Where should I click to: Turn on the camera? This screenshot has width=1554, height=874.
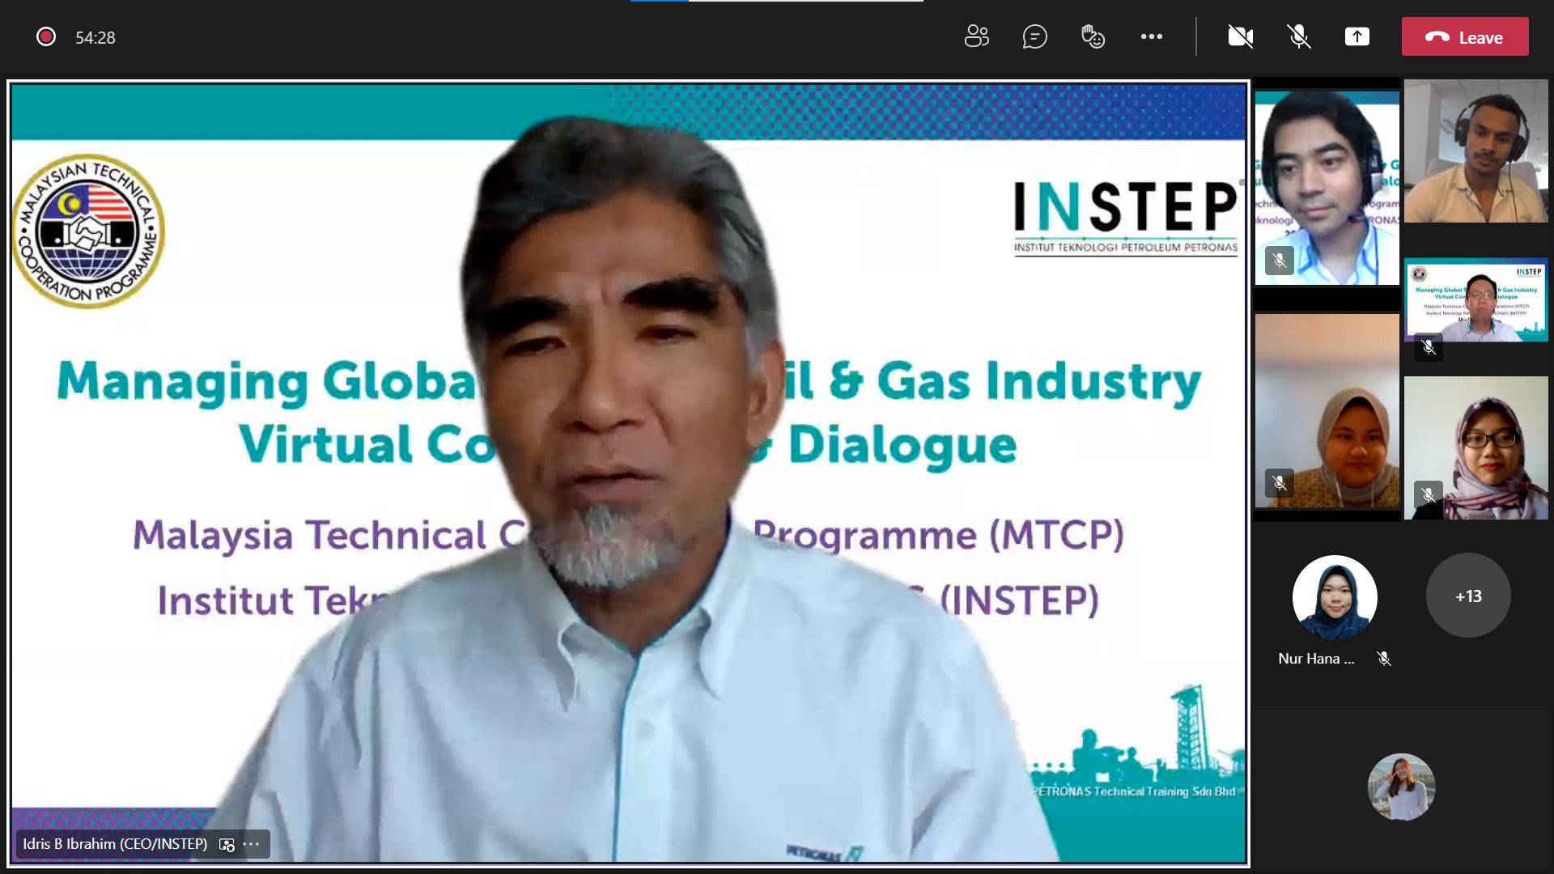[x=1241, y=36]
